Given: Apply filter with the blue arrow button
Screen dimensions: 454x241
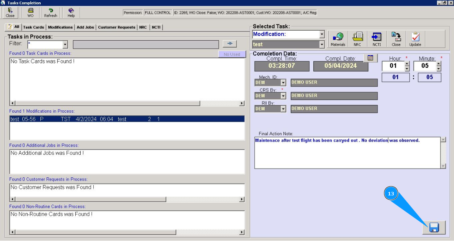Looking at the screenshot, I should coord(230,44).
